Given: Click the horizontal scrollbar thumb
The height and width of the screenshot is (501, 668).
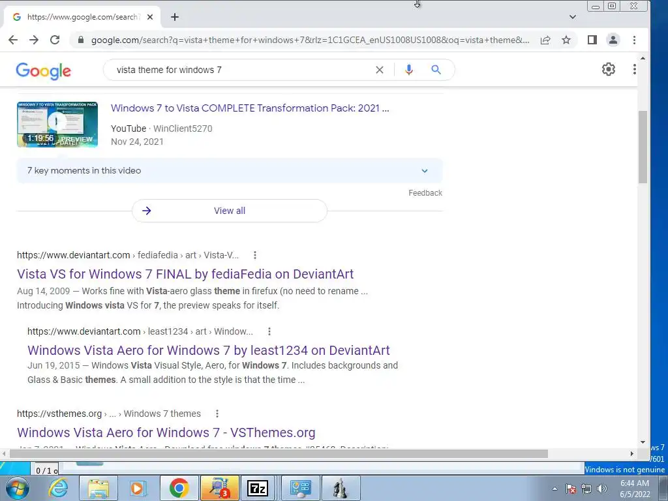Looking at the screenshot, I should click(x=279, y=454).
